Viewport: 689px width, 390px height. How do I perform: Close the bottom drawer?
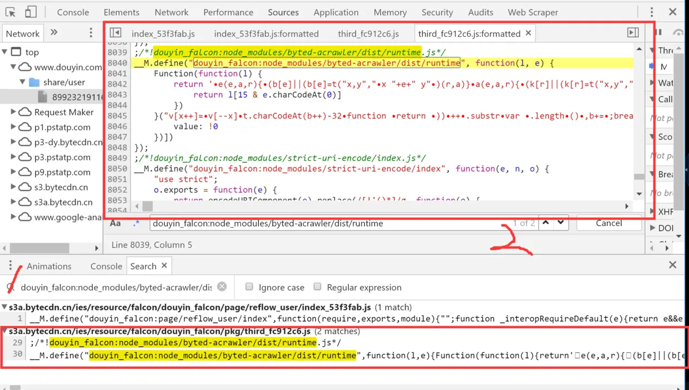click(672, 265)
